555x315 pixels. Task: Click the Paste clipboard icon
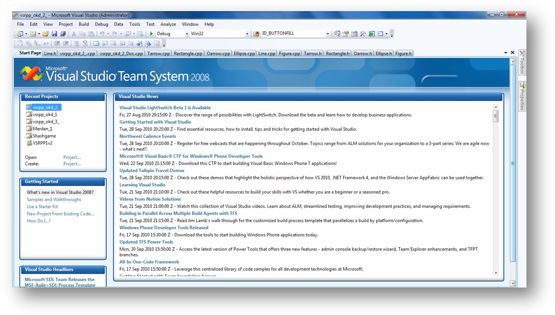coord(91,34)
